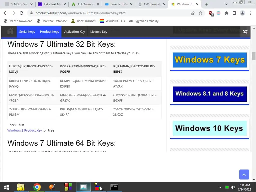Image resolution: width=256 pixels, height=192 pixels.
Task: Show hidden system tray icons
Action: [220, 187]
